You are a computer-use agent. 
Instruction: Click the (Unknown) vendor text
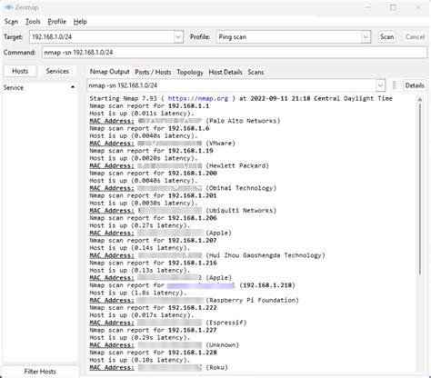(222, 345)
